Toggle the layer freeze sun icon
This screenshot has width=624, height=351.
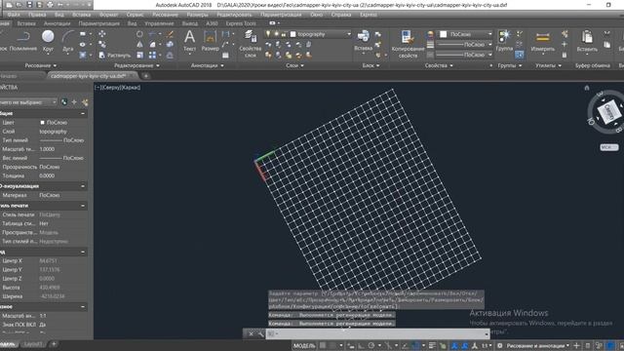276,34
